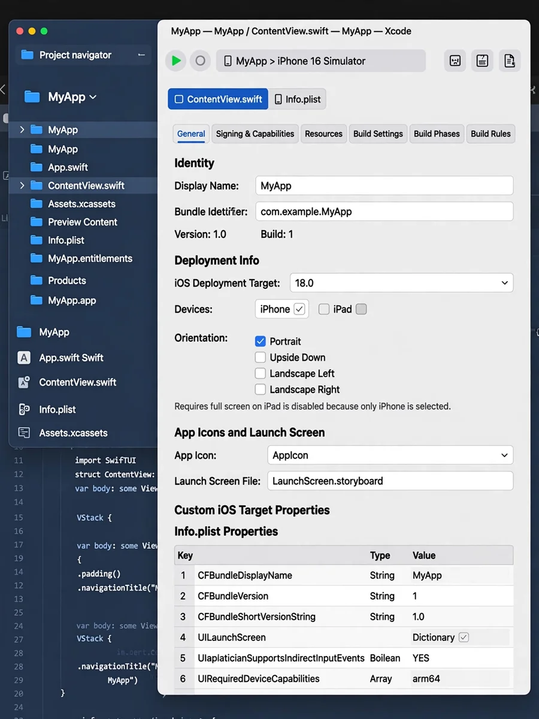Click the arm64 value cell
Screen dimensions: 539x719
426,679
